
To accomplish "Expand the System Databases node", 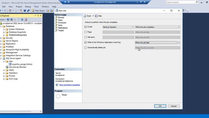I will [x=4, y=29].
